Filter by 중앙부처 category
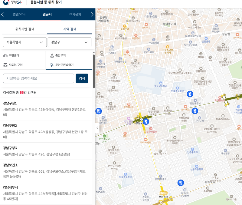The width and height of the screenshot is (242, 205). tap(69, 55)
